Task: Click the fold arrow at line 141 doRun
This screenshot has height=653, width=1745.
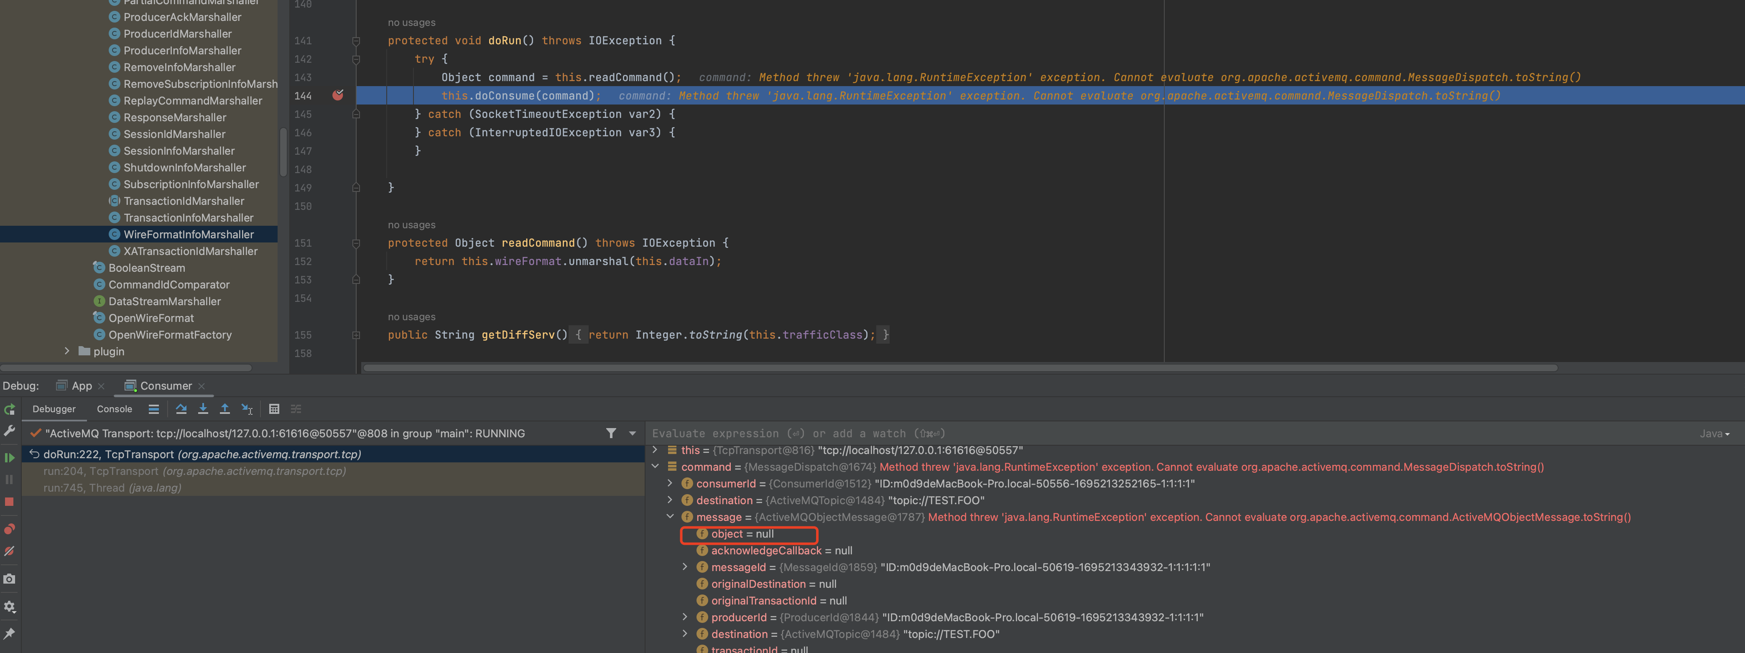Action: (356, 41)
